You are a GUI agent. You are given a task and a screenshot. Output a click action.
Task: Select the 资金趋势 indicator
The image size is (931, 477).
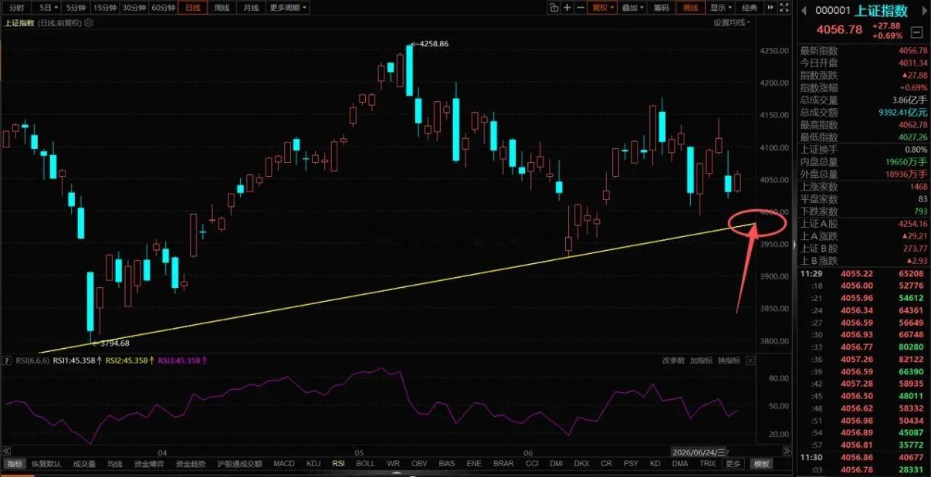click(x=191, y=464)
